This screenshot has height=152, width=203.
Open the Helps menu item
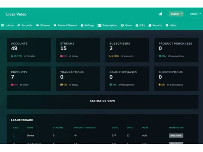pyautogui.click(x=173, y=25)
